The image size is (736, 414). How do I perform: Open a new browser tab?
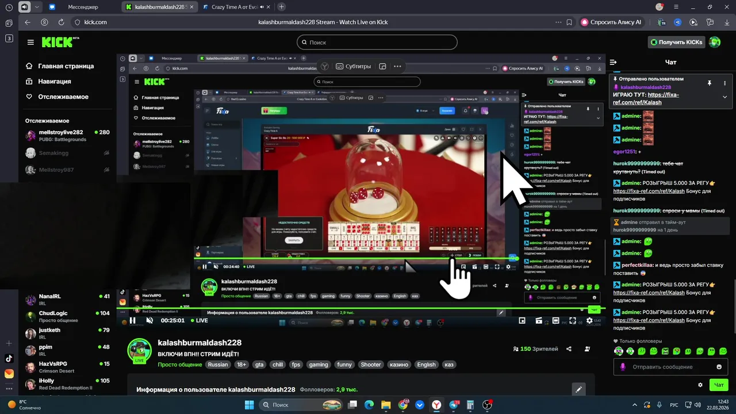click(x=281, y=7)
